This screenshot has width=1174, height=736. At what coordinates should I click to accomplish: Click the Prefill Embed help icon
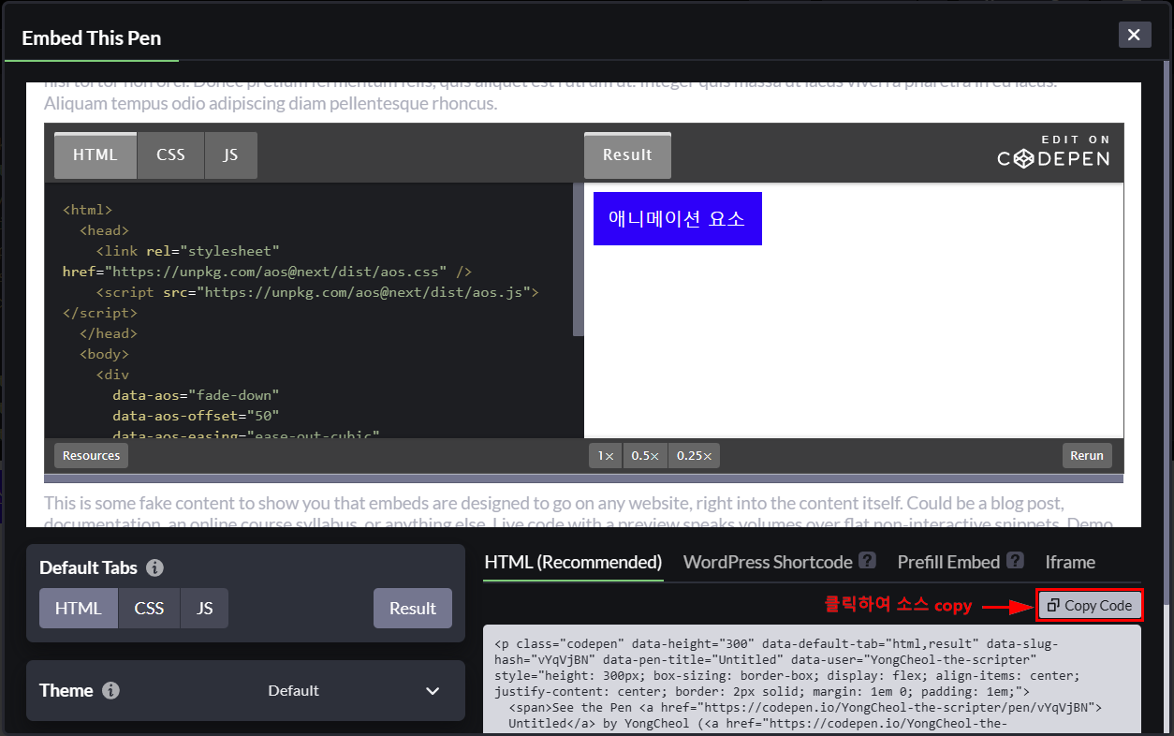coord(1015,561)
